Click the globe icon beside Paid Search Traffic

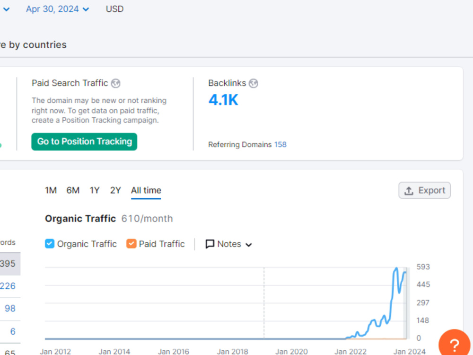pos(115,83)
